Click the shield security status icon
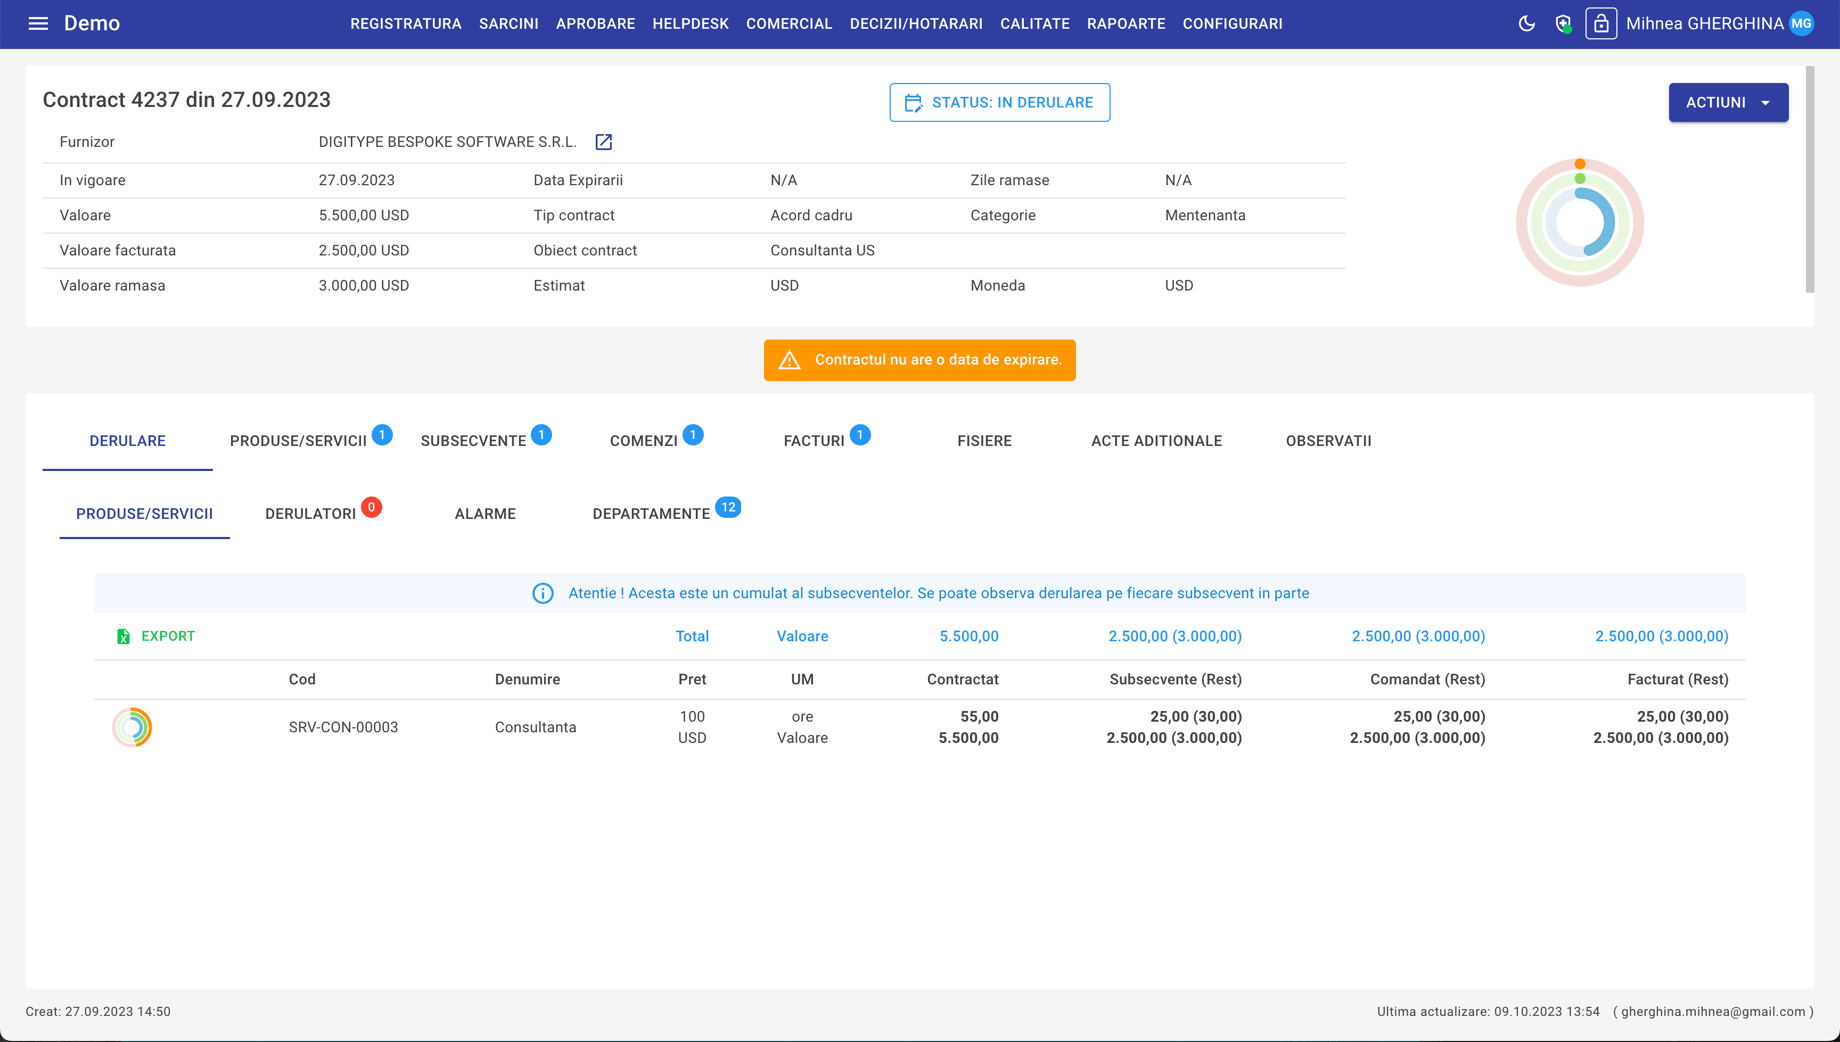 coord(1564,23)
